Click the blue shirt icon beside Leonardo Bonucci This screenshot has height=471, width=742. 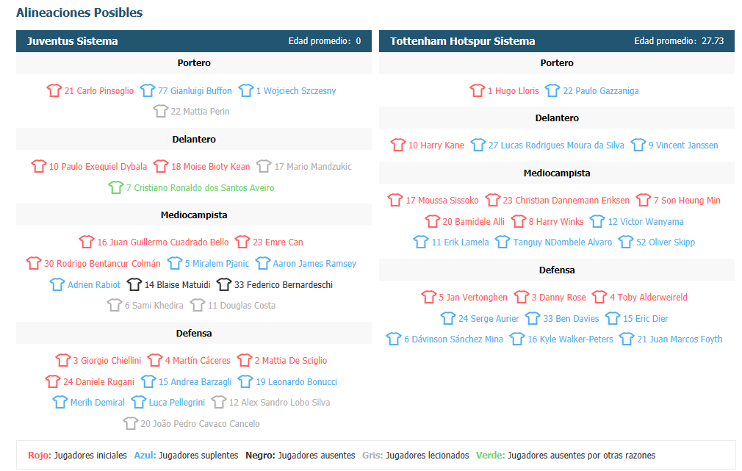pyautogui.click(x=245, y=381)
